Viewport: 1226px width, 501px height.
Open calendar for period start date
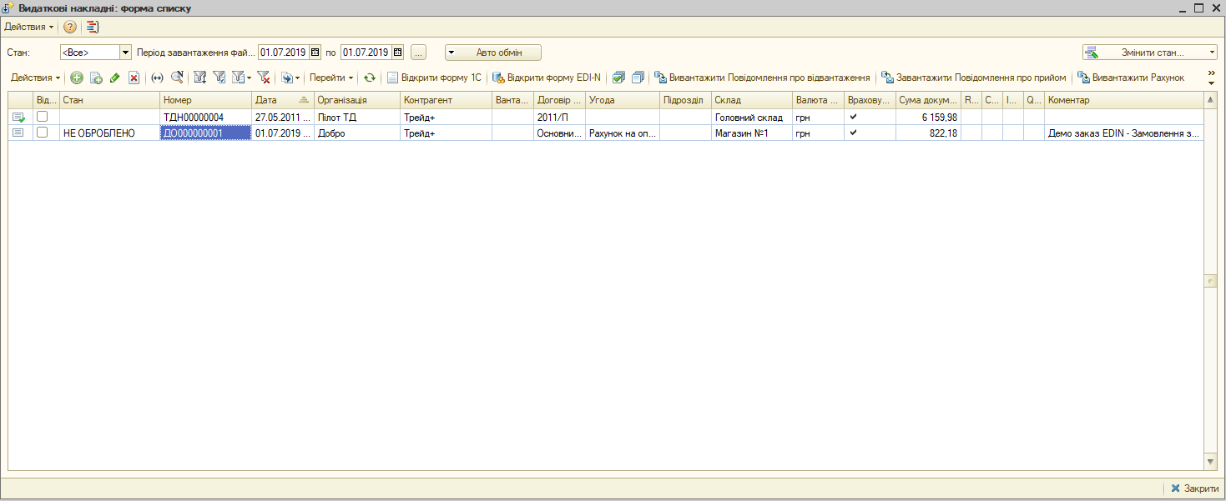pos(315,53)
